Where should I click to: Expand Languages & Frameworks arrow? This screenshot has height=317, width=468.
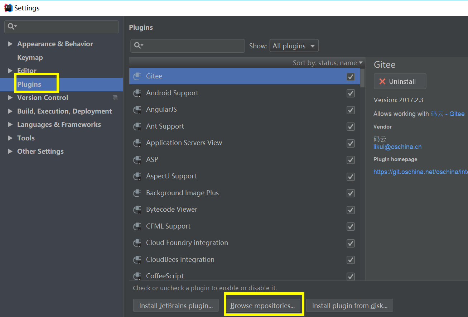point(10,125)
